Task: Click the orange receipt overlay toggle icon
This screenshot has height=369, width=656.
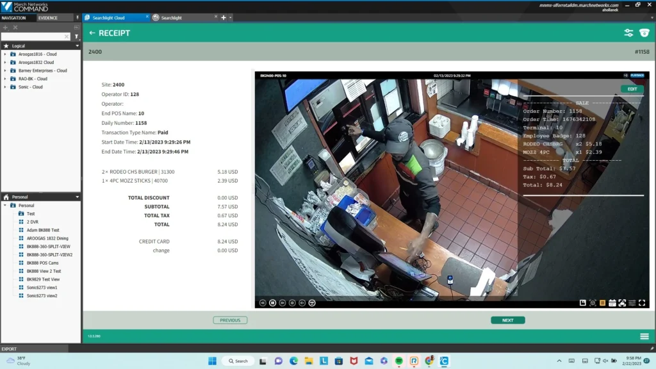Action: pyautogui.click(x=602, y=302)
